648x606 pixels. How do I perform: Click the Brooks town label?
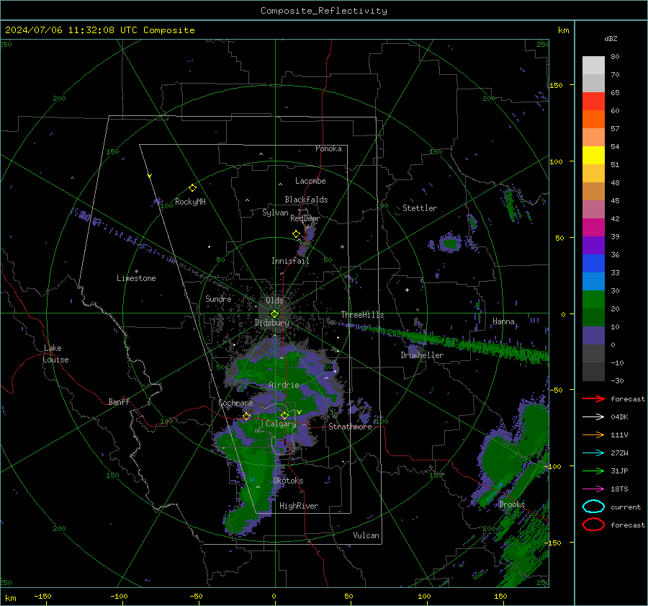(x=512, y=504)
